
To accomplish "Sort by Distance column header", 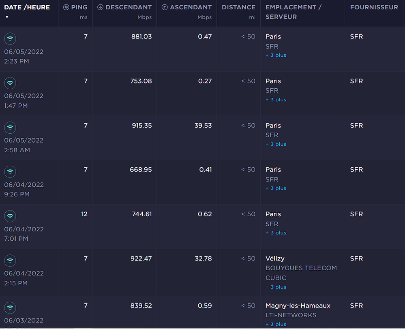I will tap(238, 7).
